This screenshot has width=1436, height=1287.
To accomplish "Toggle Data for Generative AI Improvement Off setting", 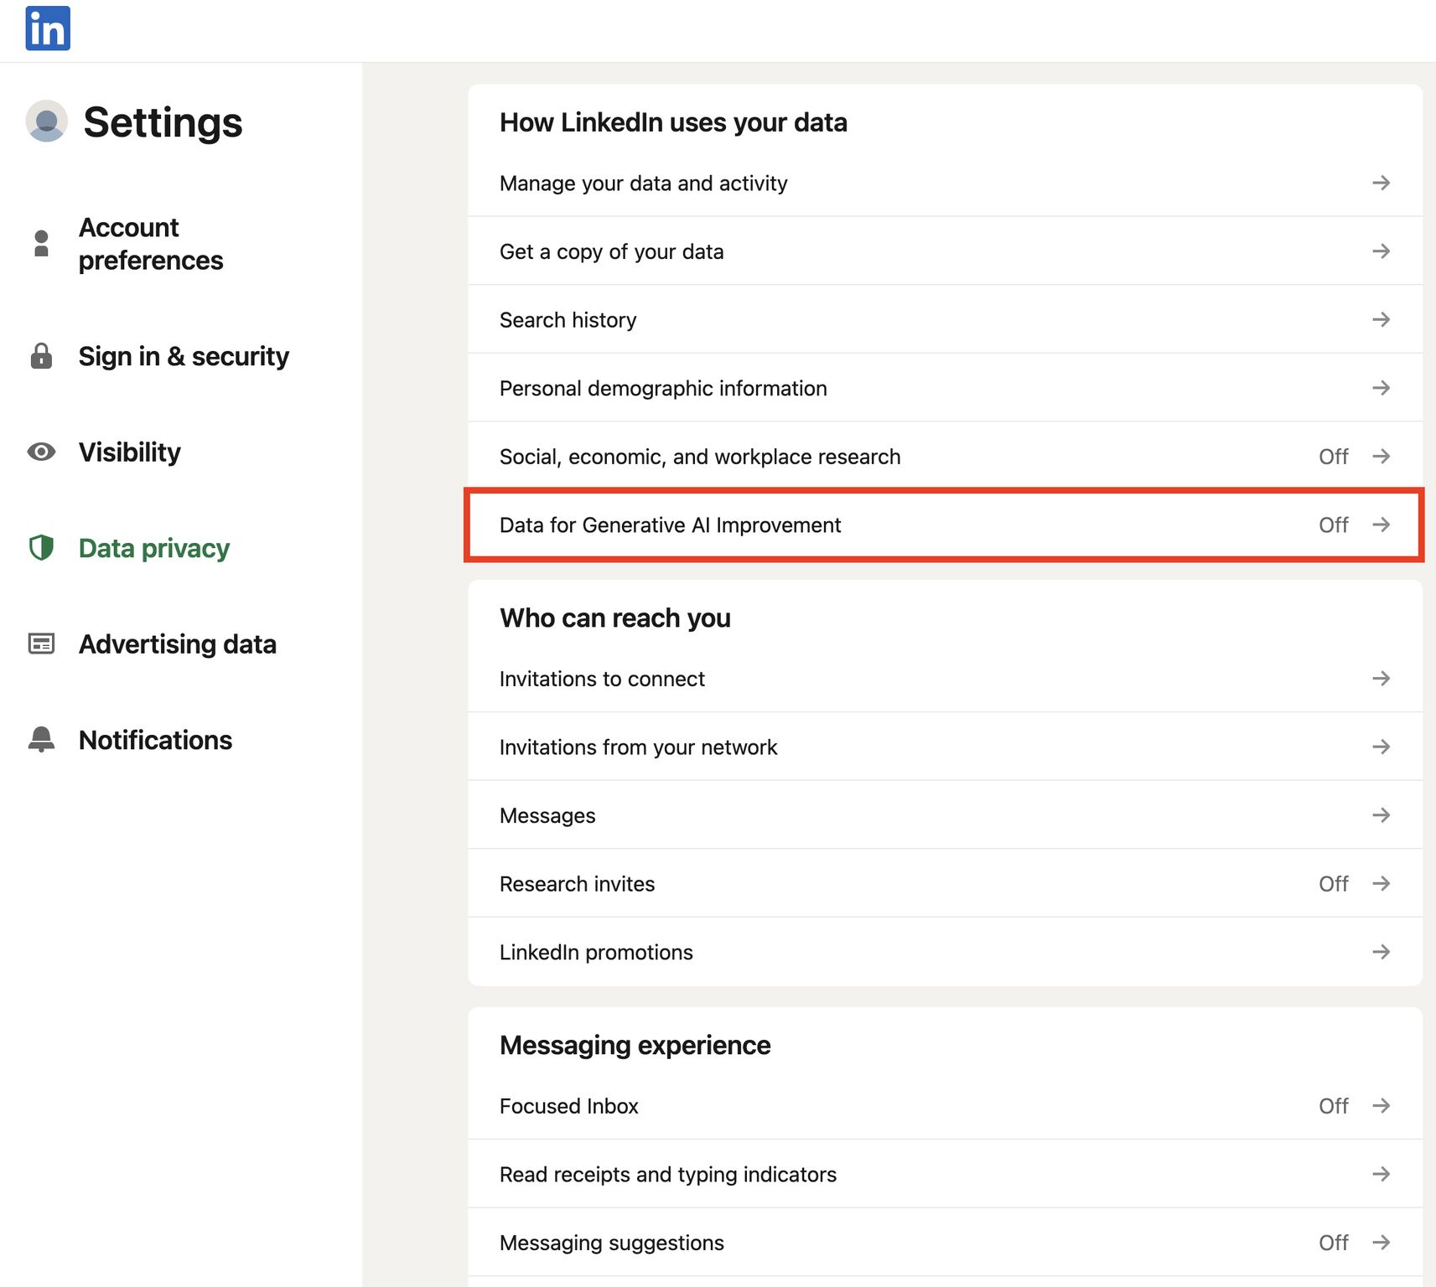I will 1333,525.
